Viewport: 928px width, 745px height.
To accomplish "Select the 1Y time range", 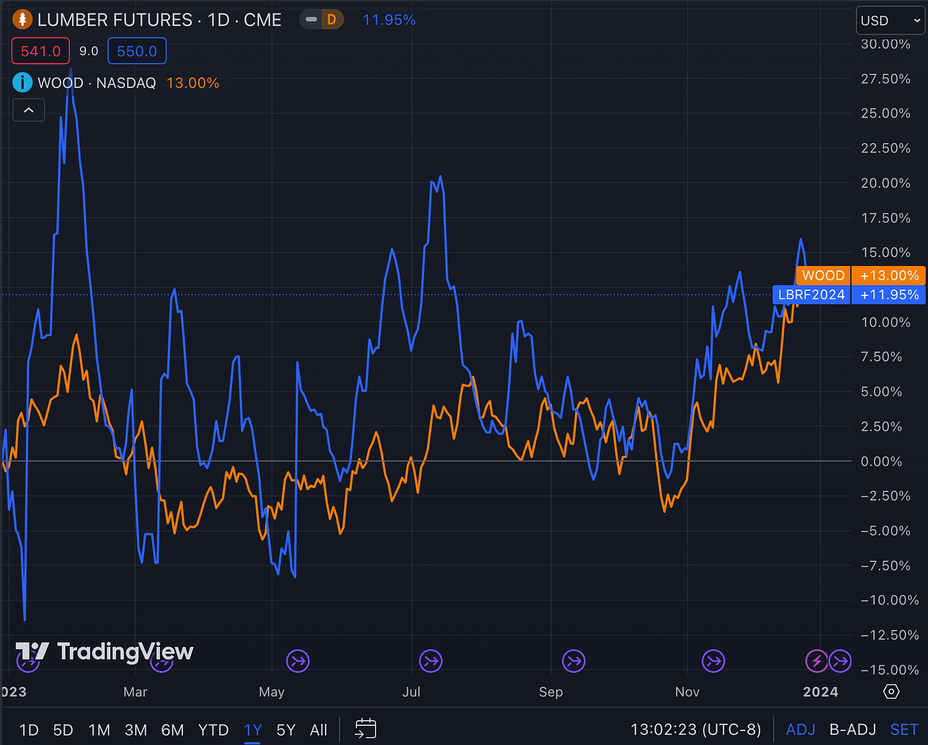I will (x=253, y=730).
